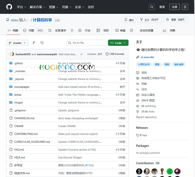Expand the 企业 menu
Image resolution: width=195 pixels, height=177 pixels.
pos(79,7)
